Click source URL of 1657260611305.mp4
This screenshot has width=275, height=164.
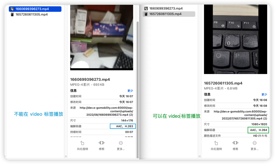coord(240,115)
